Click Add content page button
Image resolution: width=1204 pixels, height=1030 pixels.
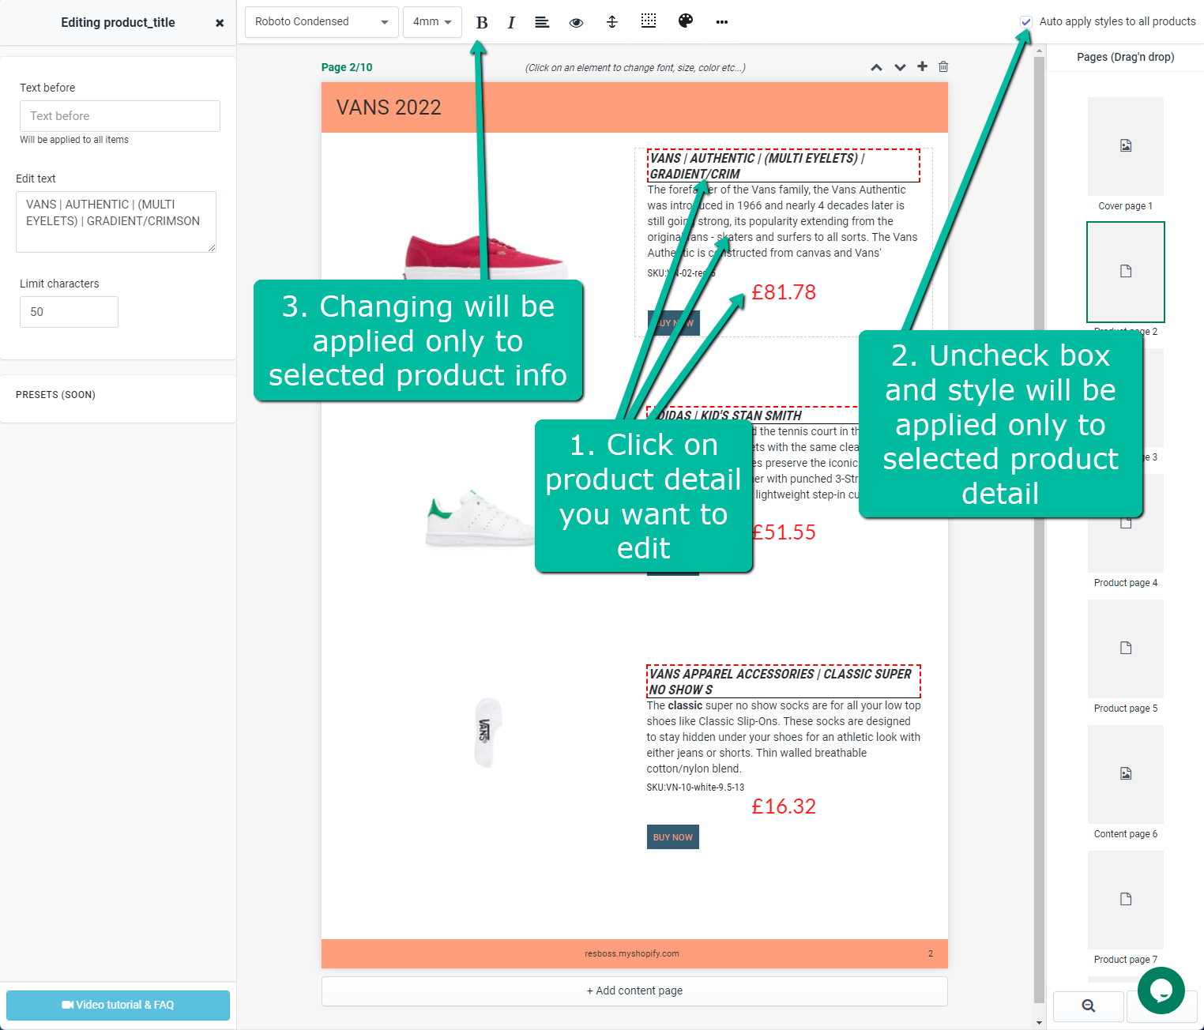click(x=634, y=991)
